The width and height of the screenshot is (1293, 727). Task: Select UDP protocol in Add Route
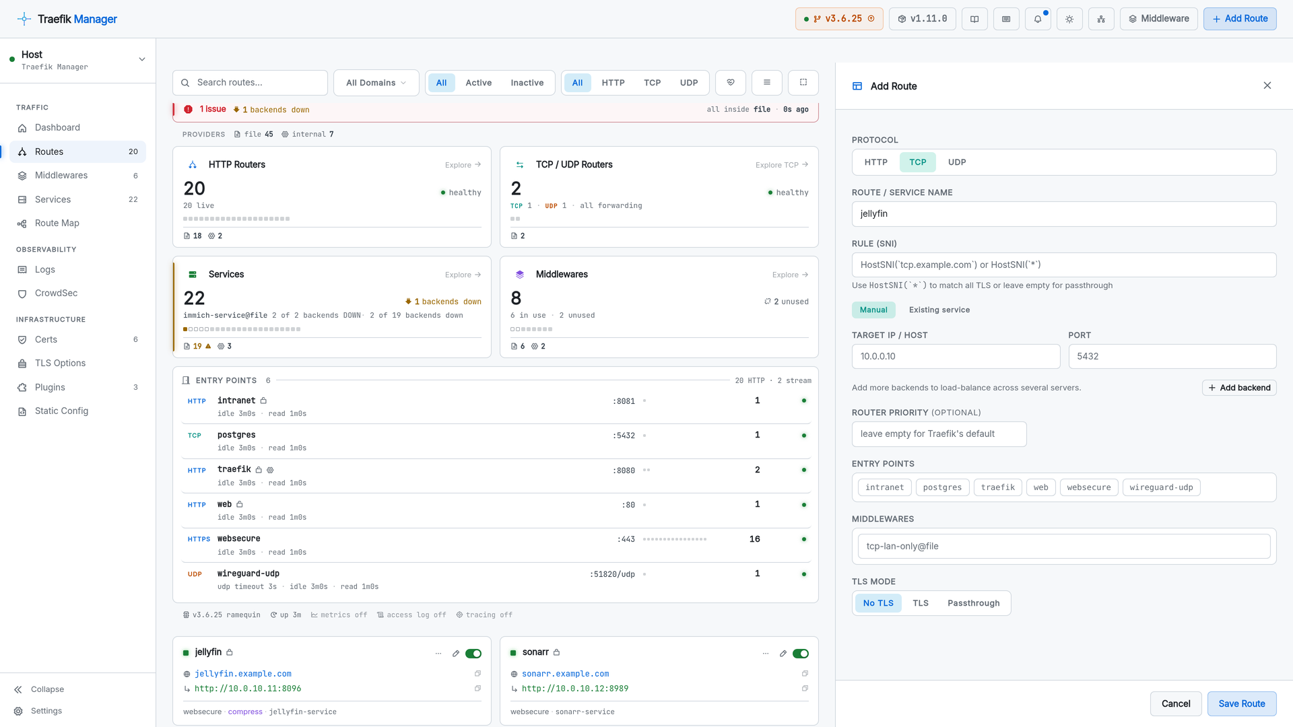[x=957, y=162]
